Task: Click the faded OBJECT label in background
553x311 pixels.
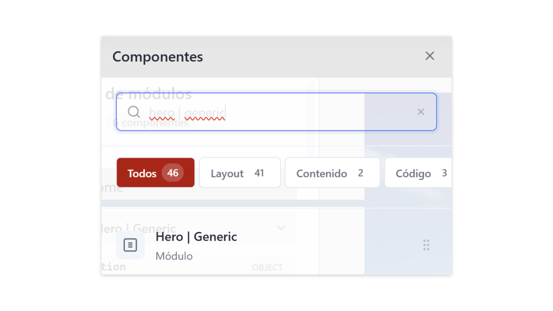Action: click(x=267, y=268)
